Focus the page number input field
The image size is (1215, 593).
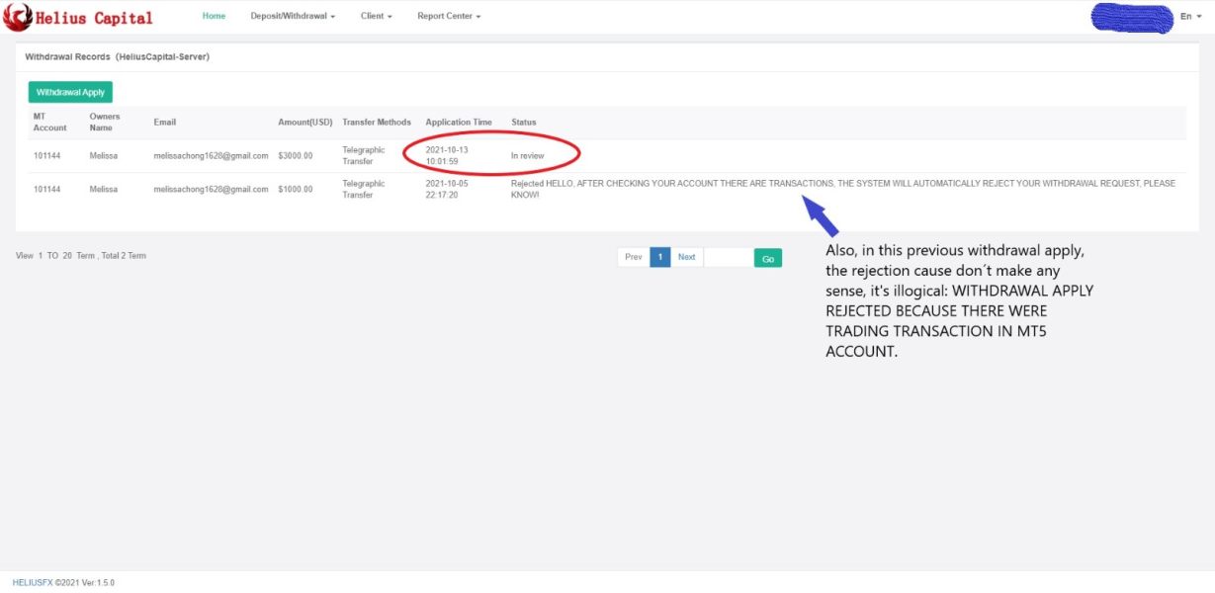[x=727, y=257]
